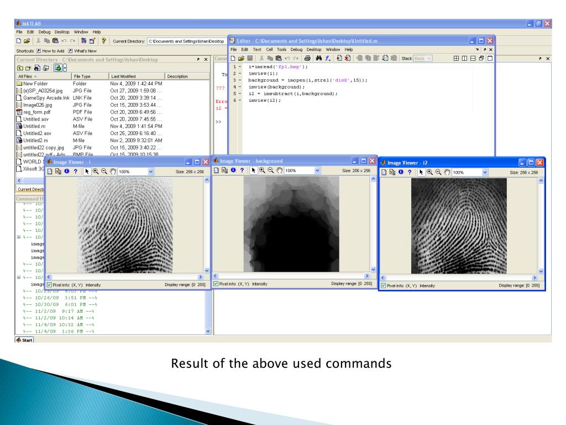Click Current Directory path input field
Image resolution: width=566 pixels, height=425 pixels.
click(x=187, y=41)
